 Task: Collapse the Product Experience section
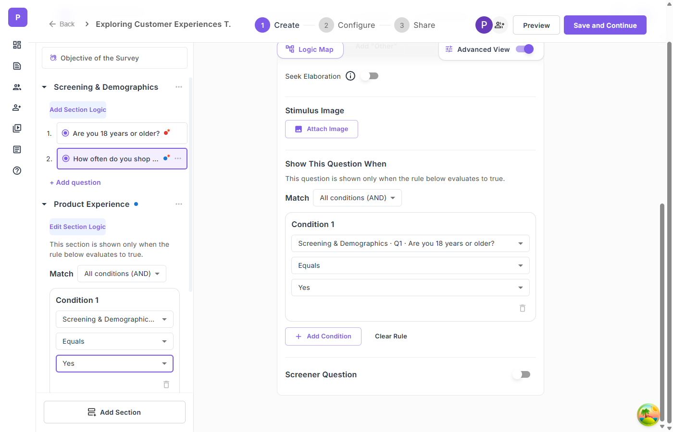(x=44, y=204)
